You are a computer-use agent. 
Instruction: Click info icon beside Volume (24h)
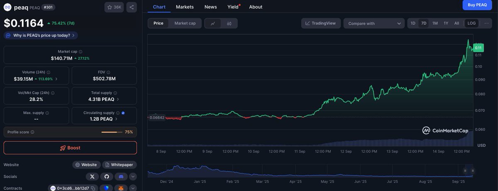[x=49, y=72]
